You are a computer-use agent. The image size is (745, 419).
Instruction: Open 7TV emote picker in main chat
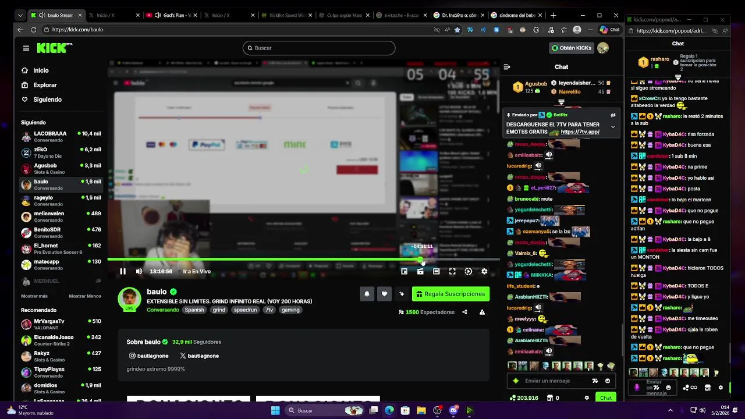tap(595, 381)
